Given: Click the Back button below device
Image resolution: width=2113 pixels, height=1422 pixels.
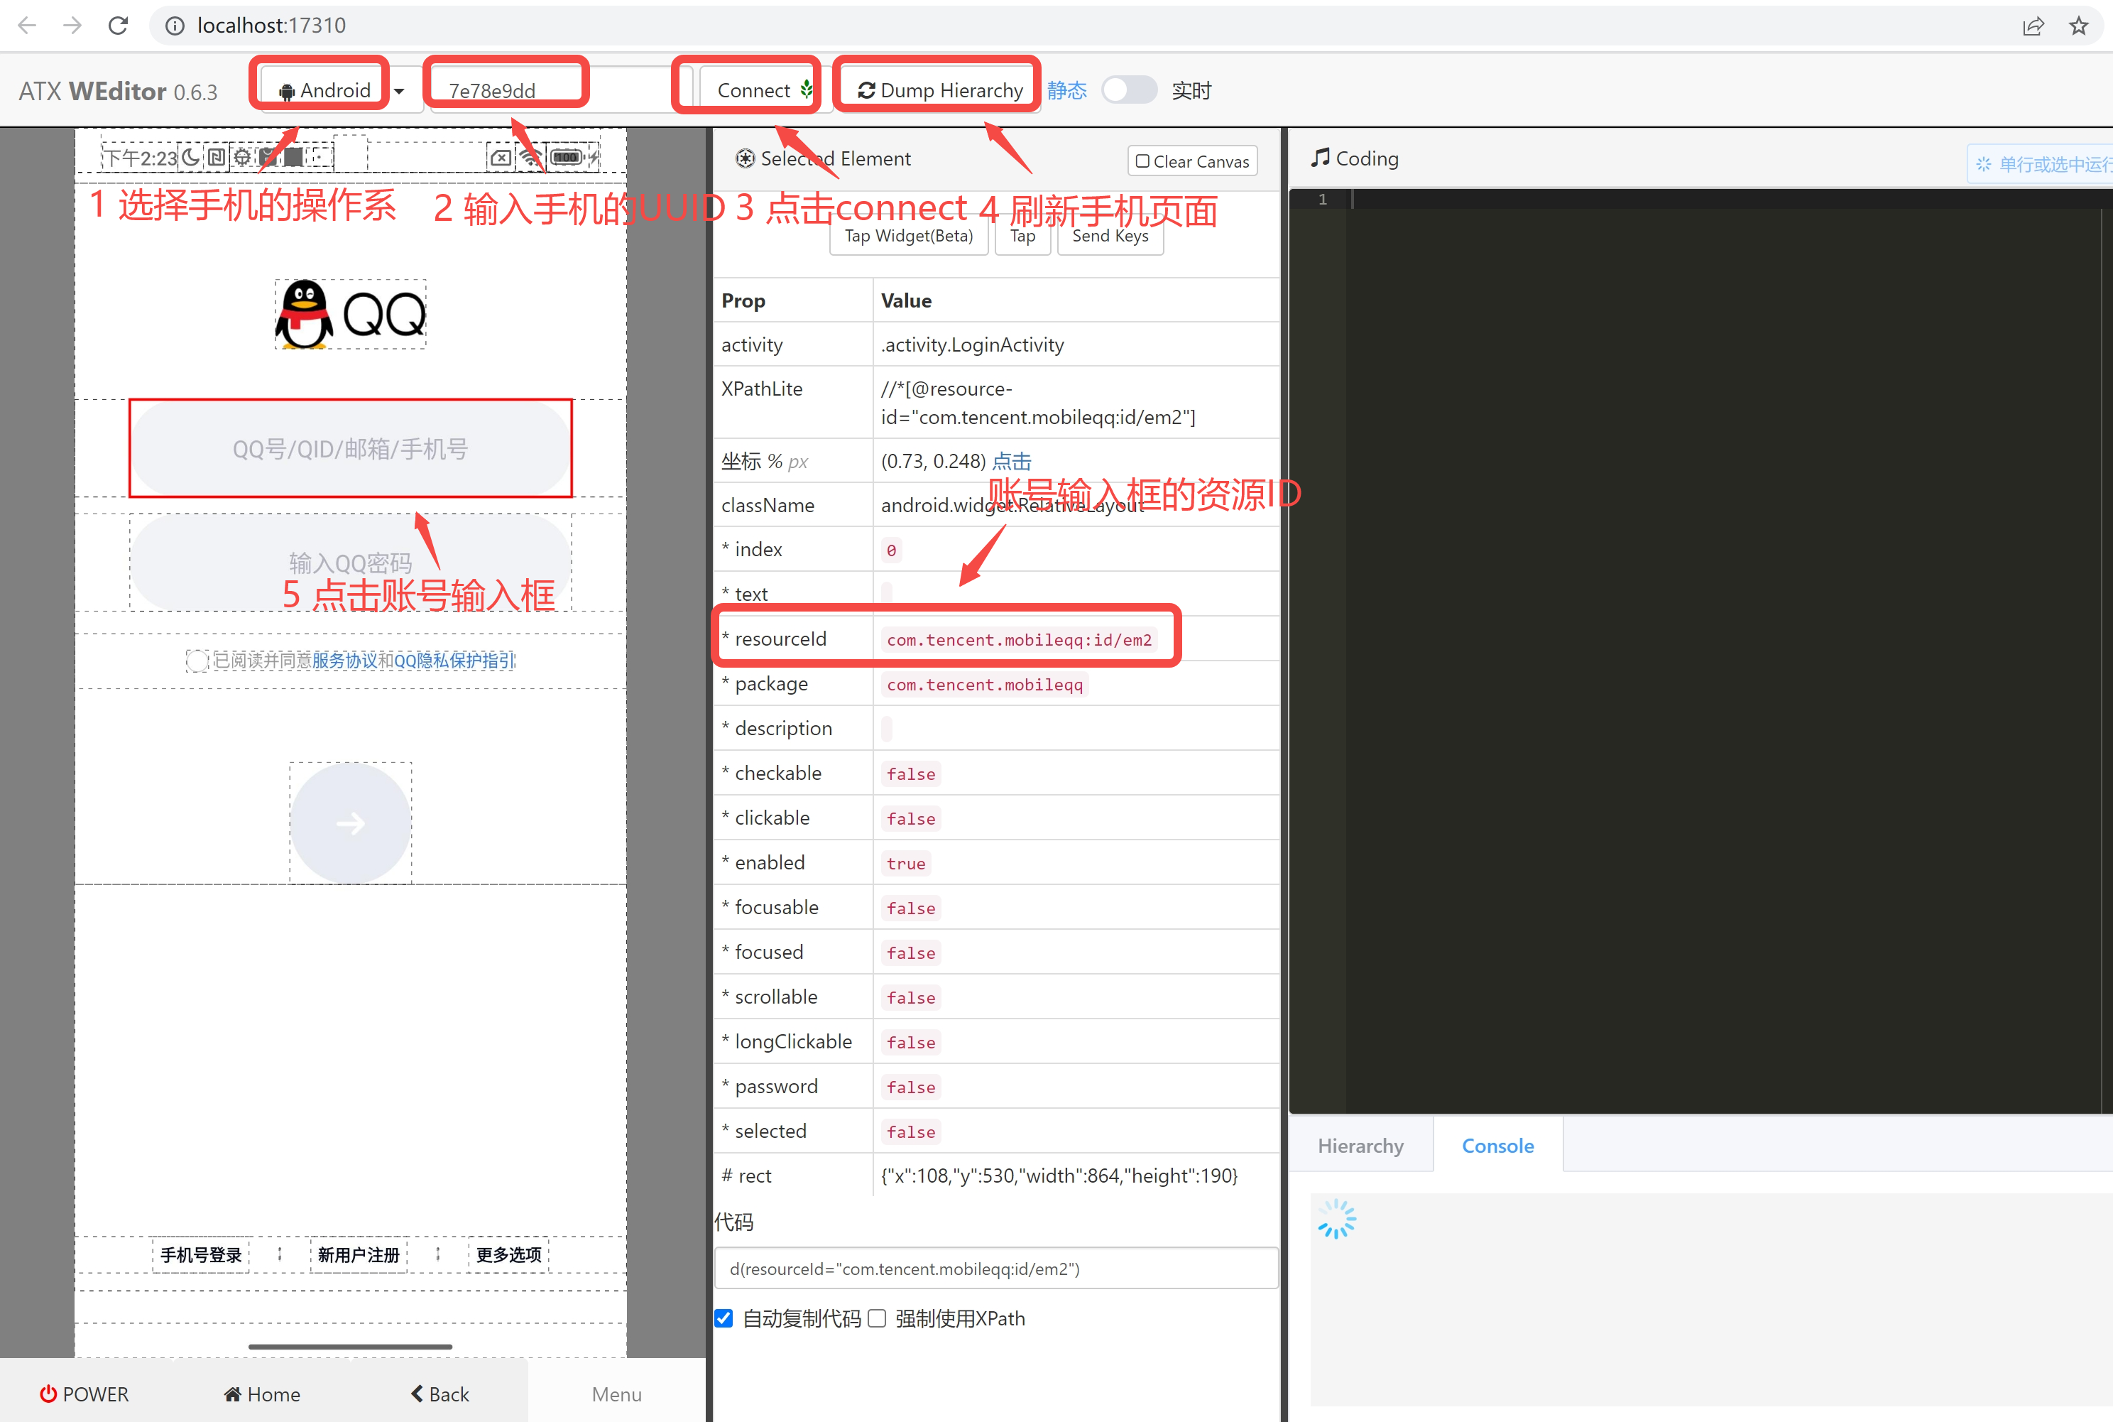Looking at the screenshot, I should click(440, 1394).
